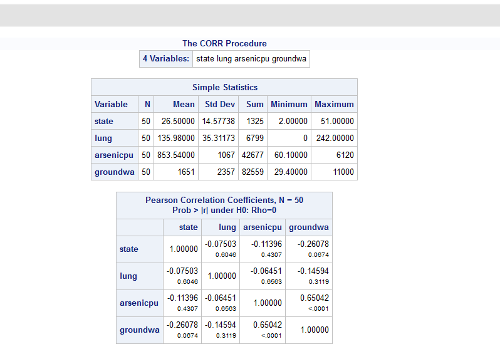This screenshot has height=349, width=500.
Task: Click the arsenicpu std dev 1067
Action: (226, 155)
